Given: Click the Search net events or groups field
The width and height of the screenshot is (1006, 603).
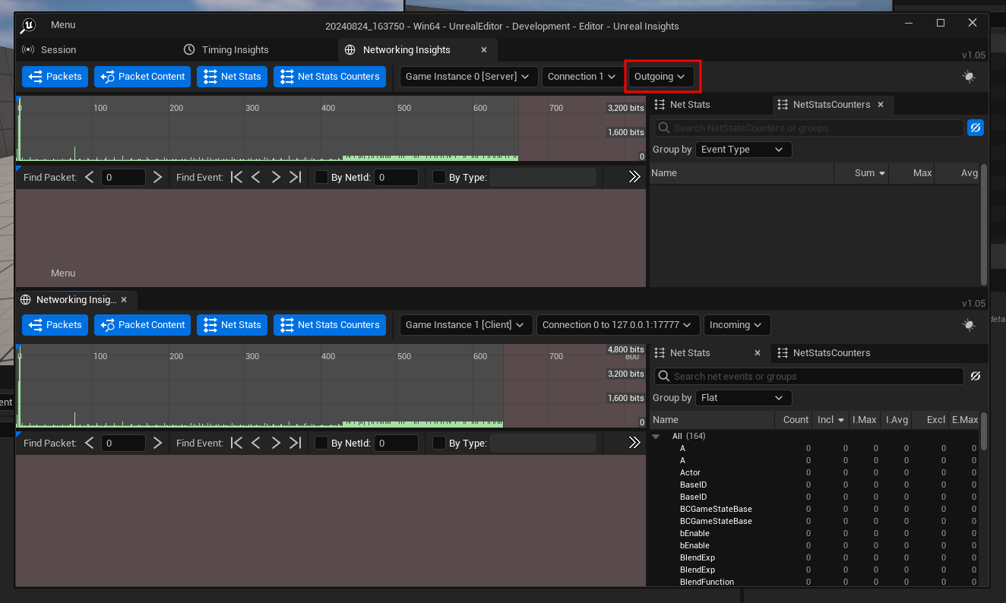Looking at the screenshot, I should (808, 377).
